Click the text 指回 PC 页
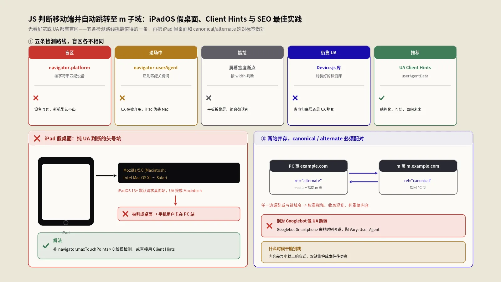 [x=418, y=188]
